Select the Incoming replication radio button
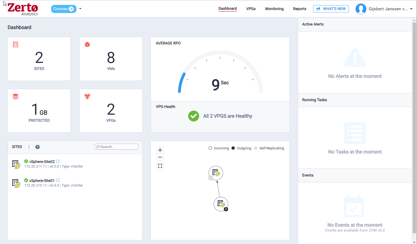 [x=210, y=148]
